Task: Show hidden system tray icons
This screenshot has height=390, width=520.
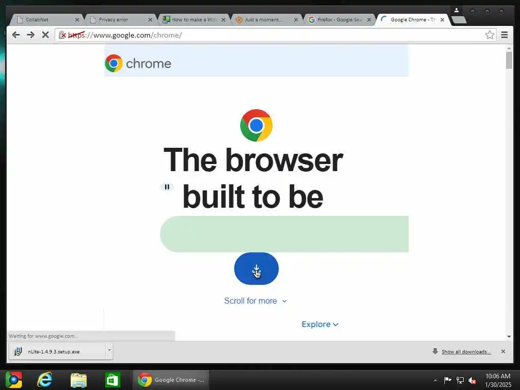Action: [435, 380]
